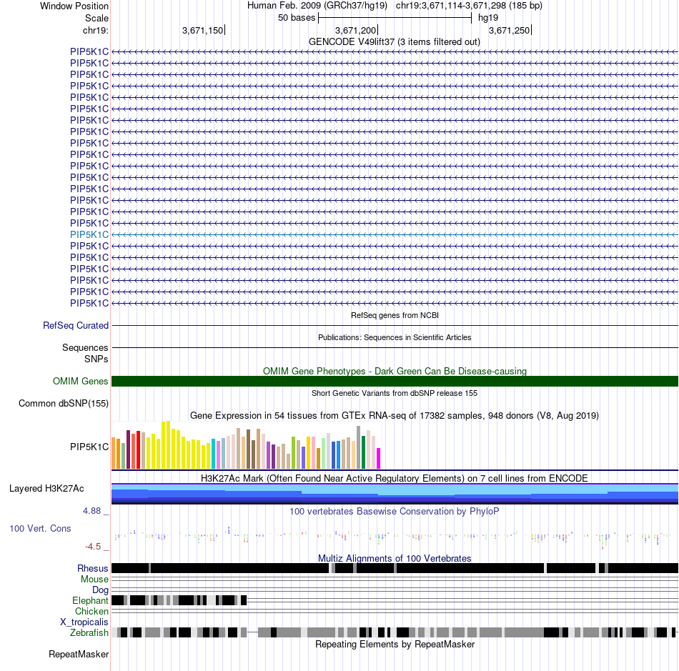This screenshot has height=671, width=679.
Task: Open 100 vertebrates Basewise Conservation by PhyloP title
Action: coord(395,511)
